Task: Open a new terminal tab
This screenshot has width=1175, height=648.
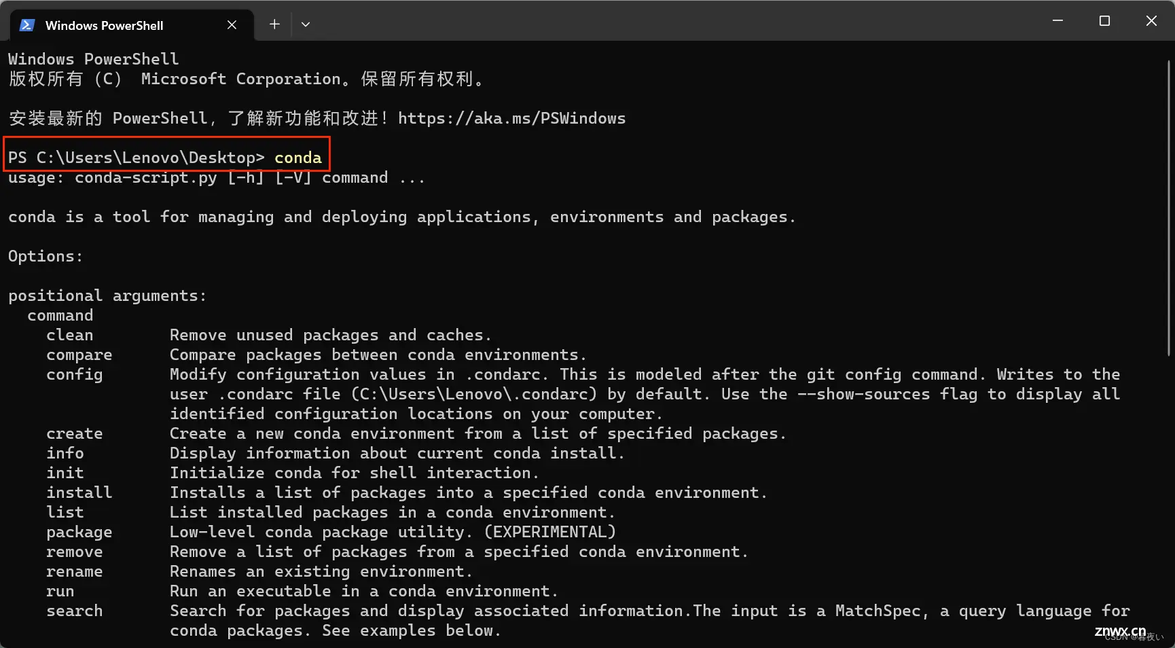Action: (x=274, y=24)
